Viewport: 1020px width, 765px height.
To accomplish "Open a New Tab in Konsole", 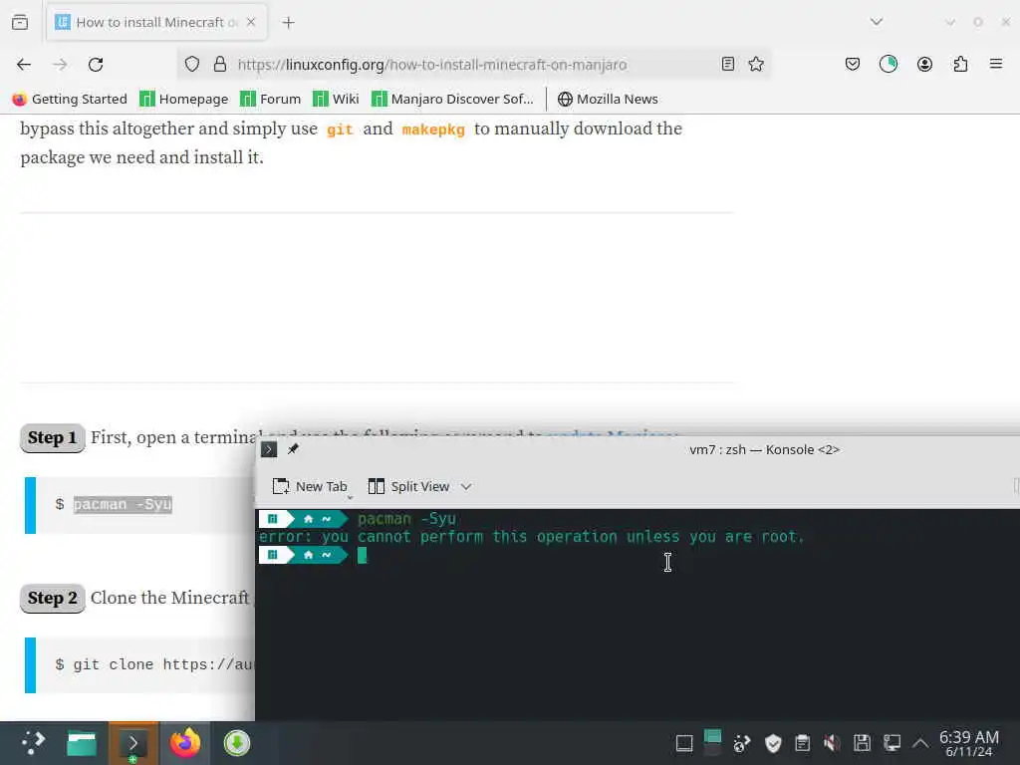I will click(x=311, y=486).
